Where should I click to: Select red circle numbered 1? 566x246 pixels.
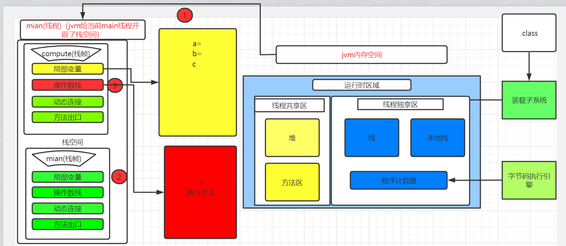[185, 15]
